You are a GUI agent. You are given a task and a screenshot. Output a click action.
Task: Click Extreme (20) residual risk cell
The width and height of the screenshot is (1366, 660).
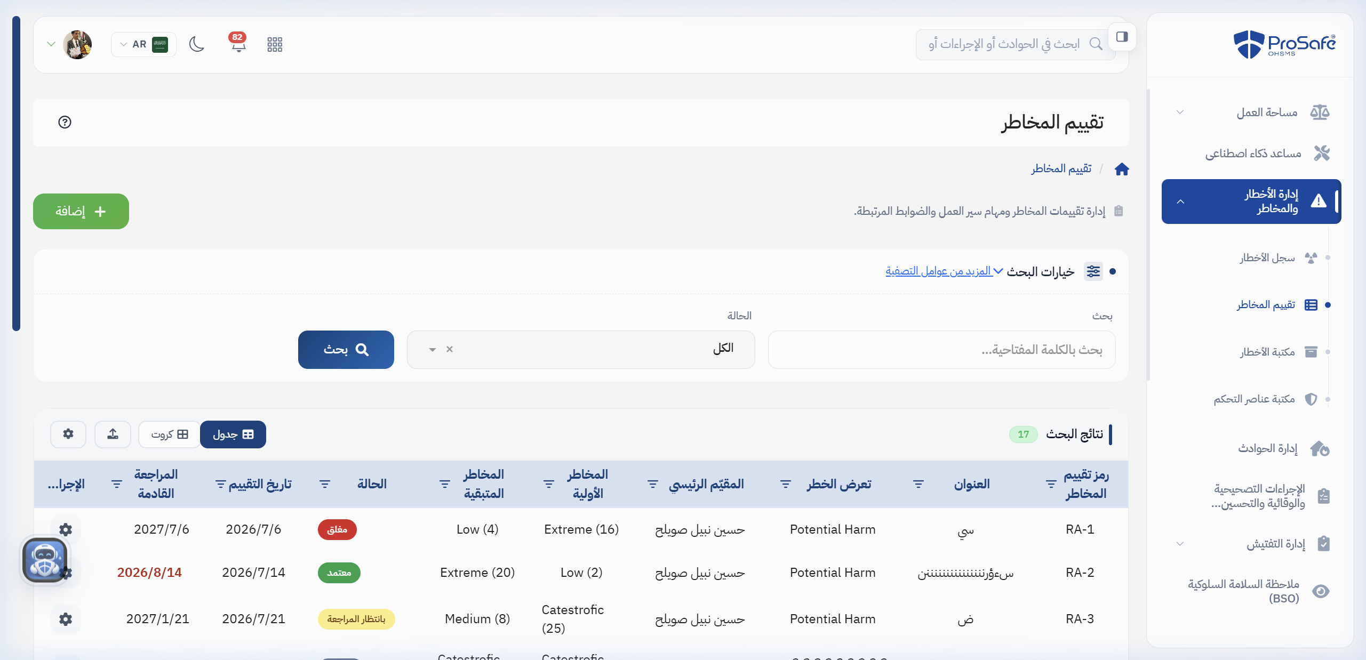click(477, 573)
